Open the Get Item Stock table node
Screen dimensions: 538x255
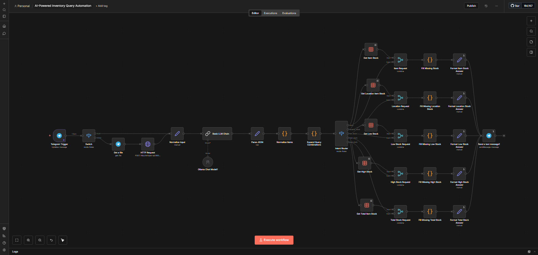point(371,49)
